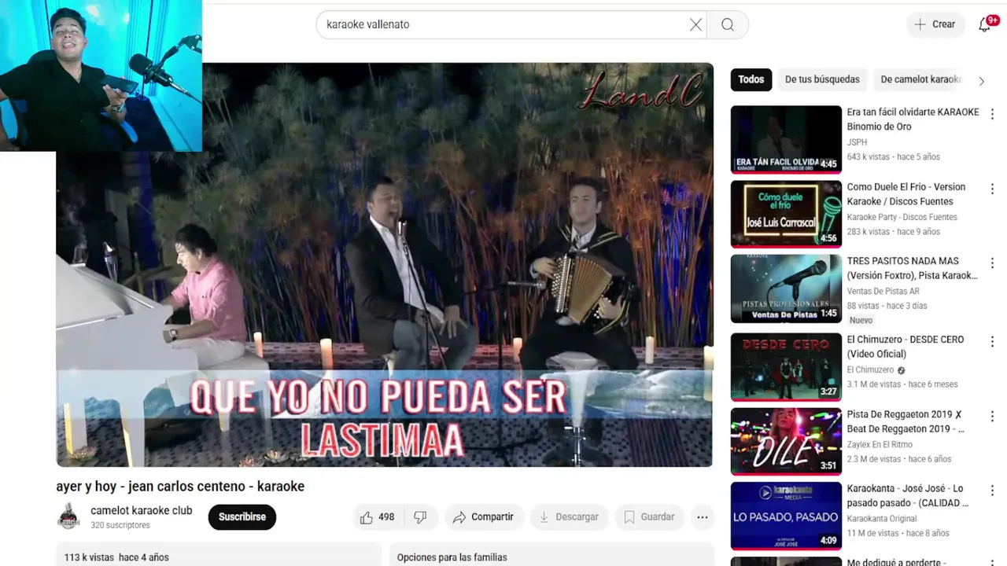Open 'Lo pasado pasado' Karaokanta thumbnail
Screen dimensions: 1007x566
[x=786, y=516]
